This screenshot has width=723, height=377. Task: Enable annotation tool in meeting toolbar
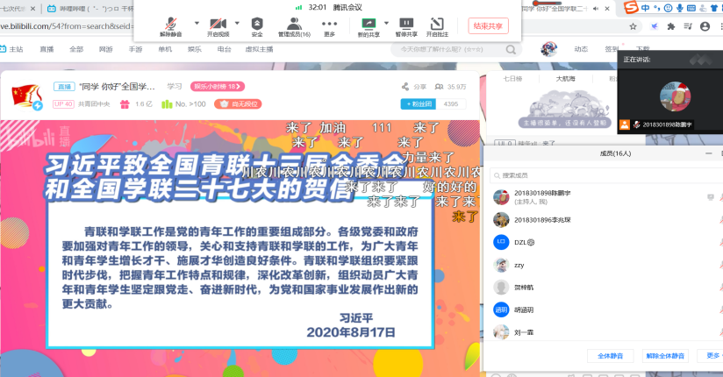pos(436,25)
